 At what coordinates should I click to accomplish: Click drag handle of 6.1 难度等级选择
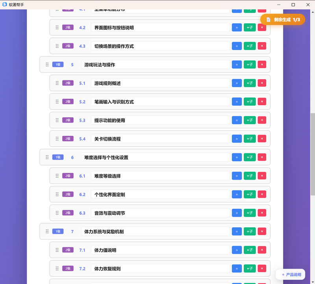click(x=57, y=176)
